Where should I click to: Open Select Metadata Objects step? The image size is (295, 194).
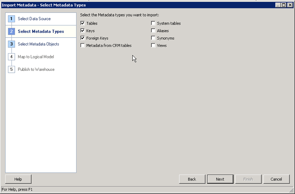click(38, 44)
